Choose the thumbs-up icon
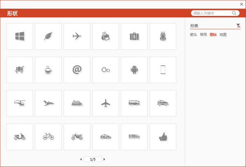Screen dimensions: 246x167 tap(163, 137)
